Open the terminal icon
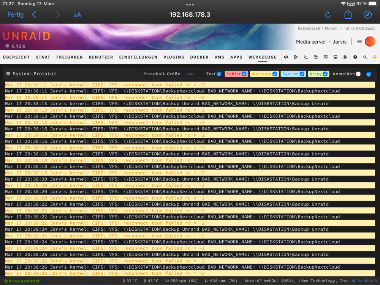 (306, 57)
